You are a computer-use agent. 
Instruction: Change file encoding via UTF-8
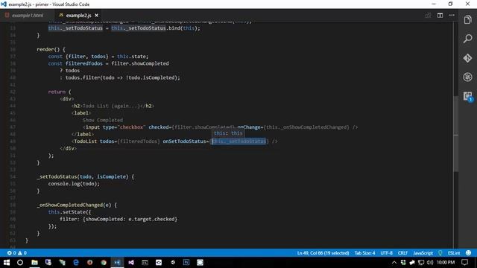(386, 253)
